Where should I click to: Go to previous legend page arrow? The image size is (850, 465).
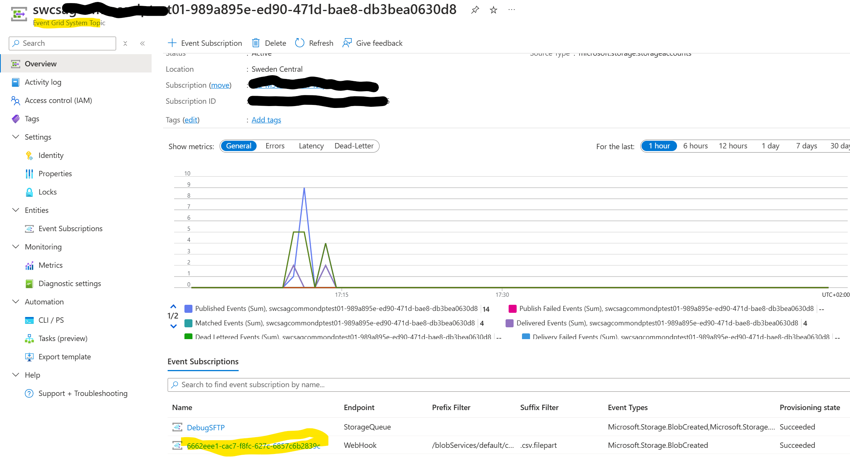173,307
